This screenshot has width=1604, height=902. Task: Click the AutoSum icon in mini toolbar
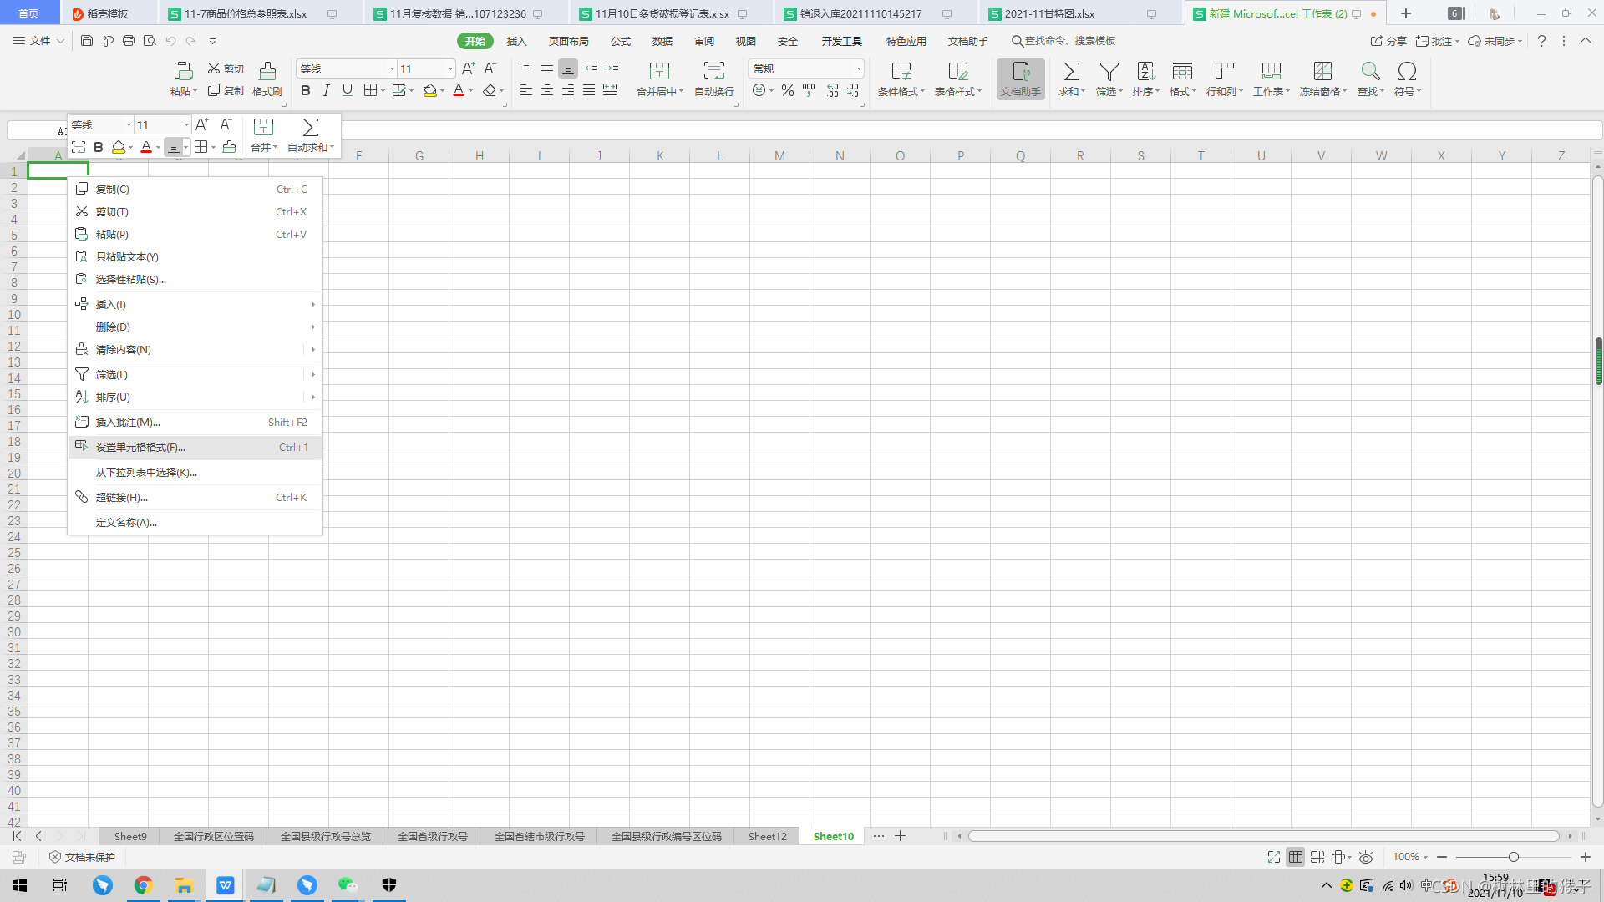coord(310,127)
